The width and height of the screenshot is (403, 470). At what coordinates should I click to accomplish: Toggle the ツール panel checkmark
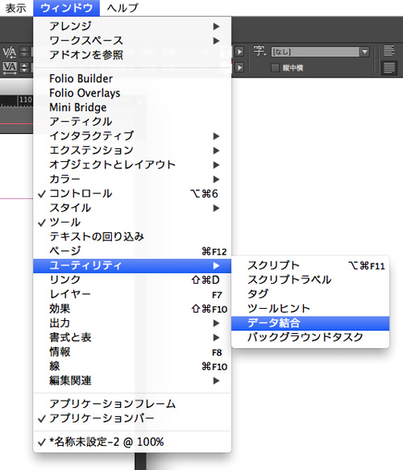132,223
